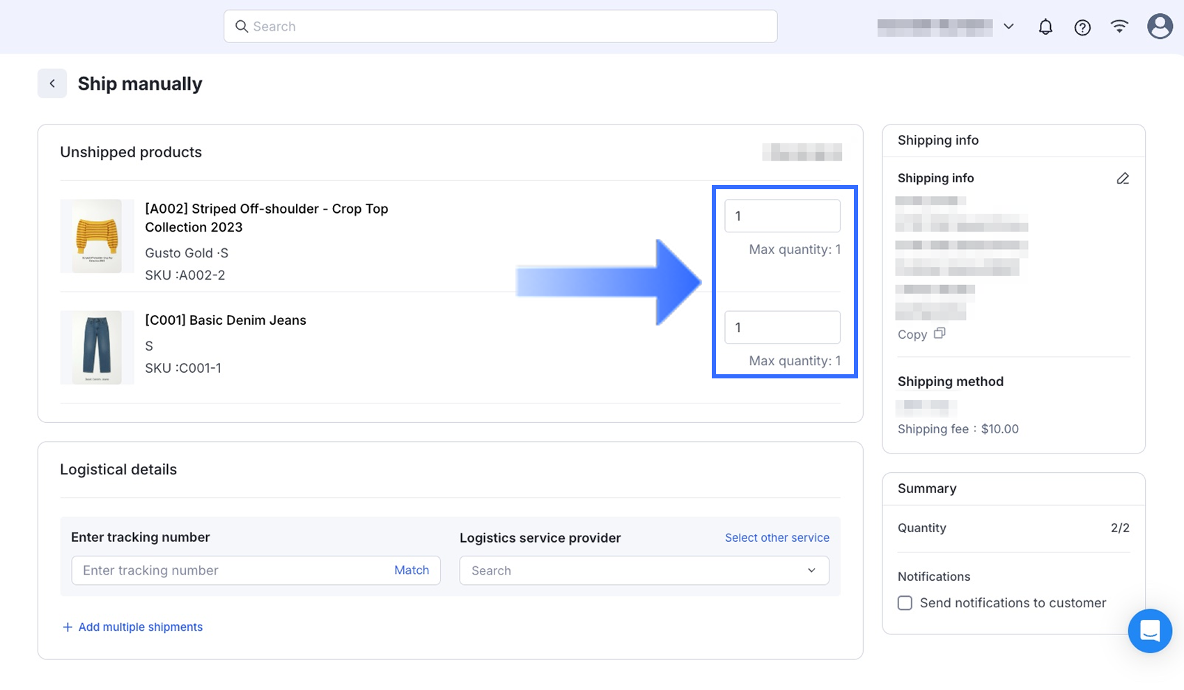Open the help question mark icon

(x=1082, y=27)
